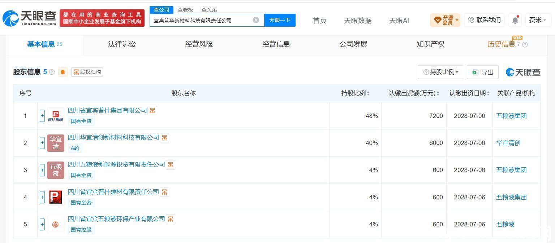Switch to 查关系 search tab

(209, 10)
